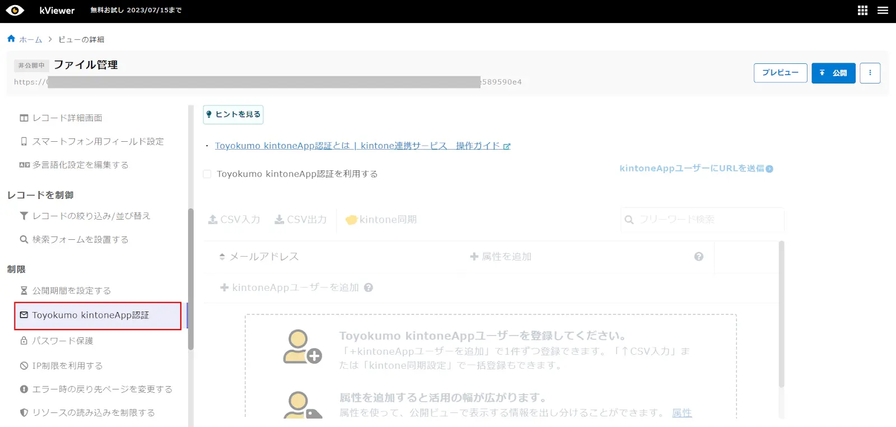This screenshot has height=427, width=896.
Task: Open レコード詳細画面 in sidebar
Action: tap(61, 118)
